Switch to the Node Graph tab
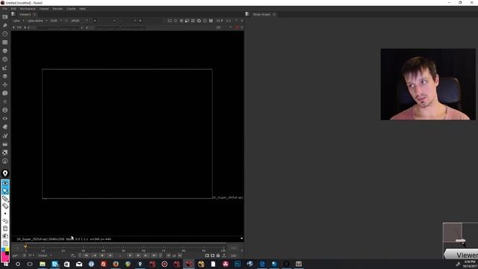 click(x=261, y=14)
